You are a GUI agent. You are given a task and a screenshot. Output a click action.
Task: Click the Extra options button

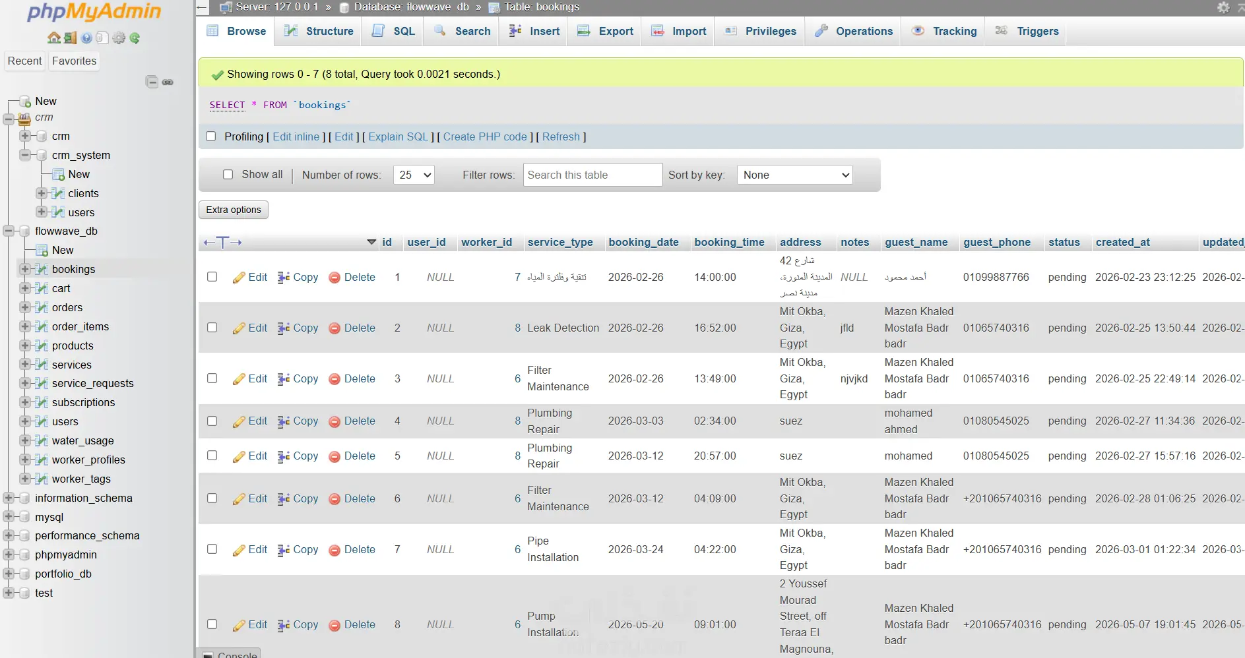tap(234, 210)
